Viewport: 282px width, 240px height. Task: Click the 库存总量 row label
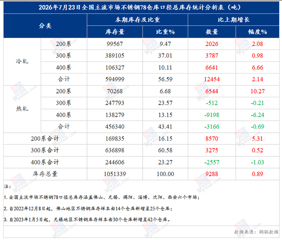(45, 174)
